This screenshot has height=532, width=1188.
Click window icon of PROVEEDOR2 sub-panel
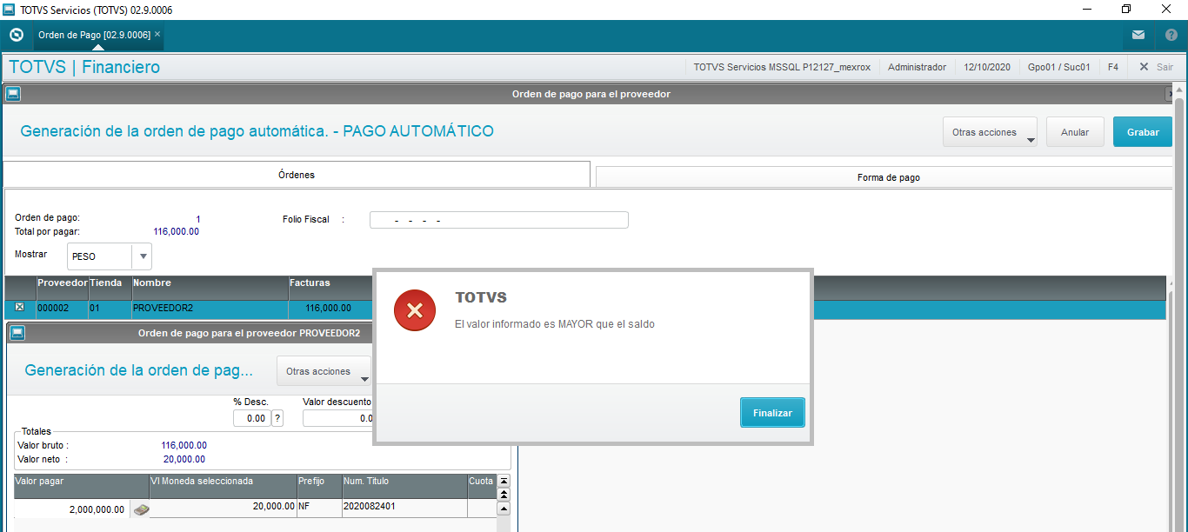tap(17, 332)
